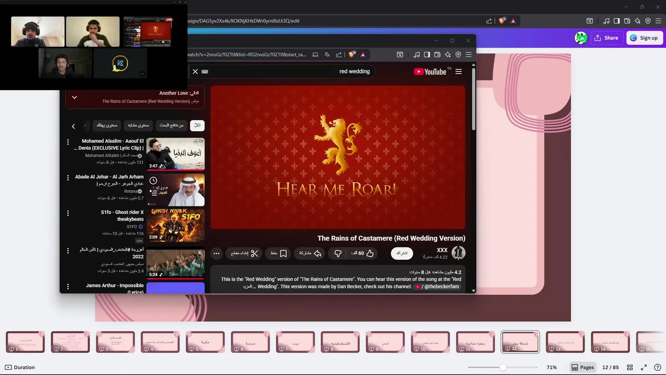Open more actions ellipsis under the video
The width and height of the screenshot is (666, 375).
(x=216, y=254)
